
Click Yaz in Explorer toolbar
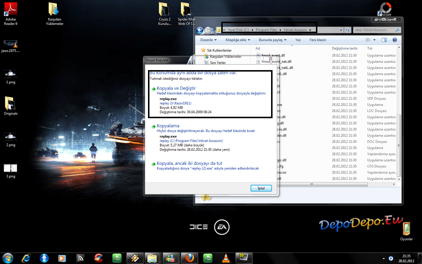click(298, 40)
